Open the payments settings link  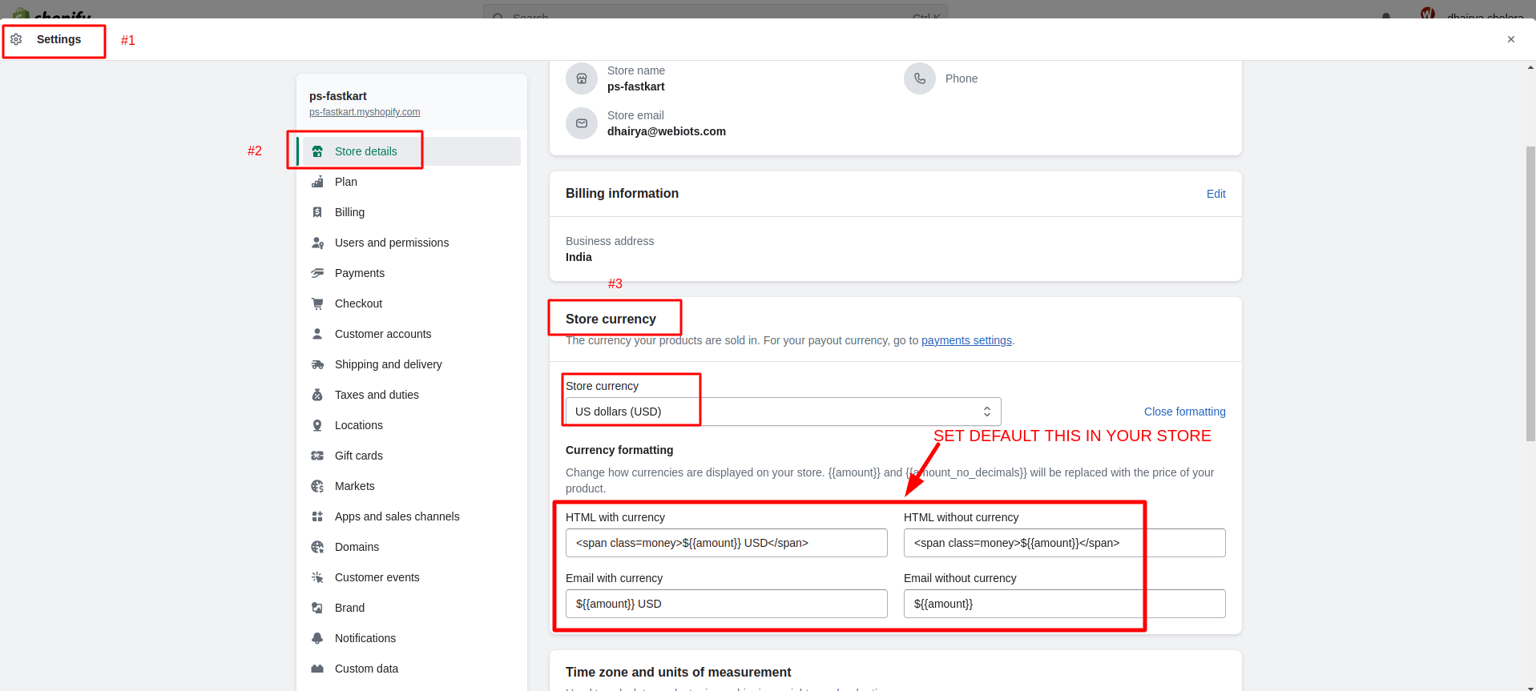(x=966, y=340)
